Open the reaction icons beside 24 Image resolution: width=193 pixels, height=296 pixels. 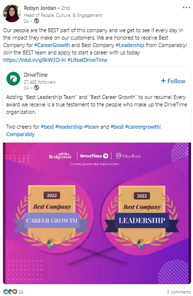pyautogui.click(x=10, y=292)
